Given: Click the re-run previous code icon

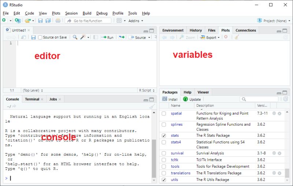Looking at the screenshot, I should pyautogui.click(x=122, y=37).
